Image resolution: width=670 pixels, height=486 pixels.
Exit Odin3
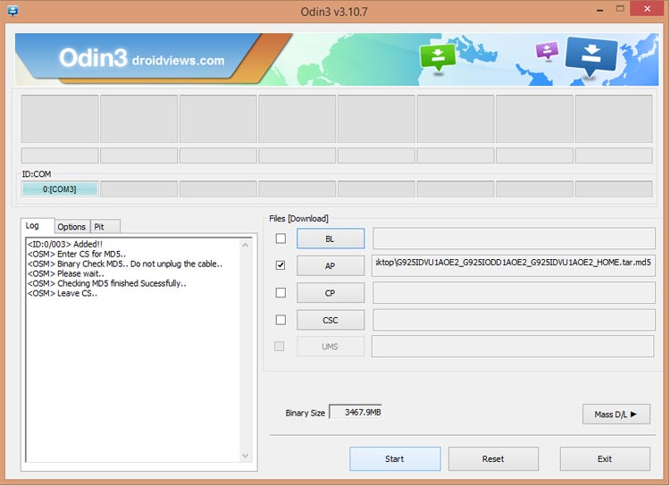point(605,458)
